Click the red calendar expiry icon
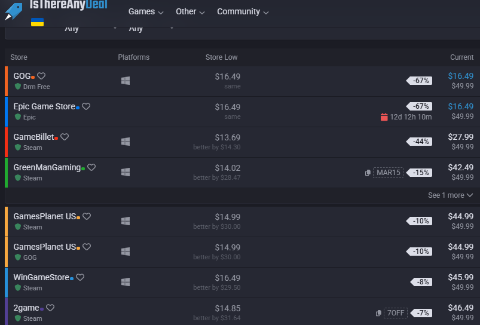The image size is (480, 325). click(384, 116)
